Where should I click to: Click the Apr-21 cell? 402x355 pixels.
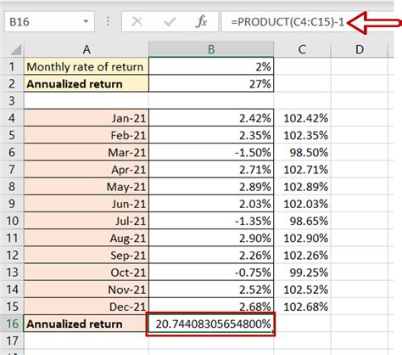(x=87, y=169)
